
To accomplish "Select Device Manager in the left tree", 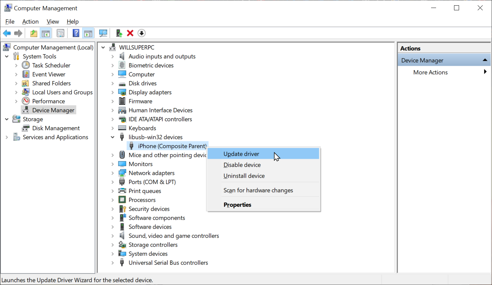I will pos(53,110).
